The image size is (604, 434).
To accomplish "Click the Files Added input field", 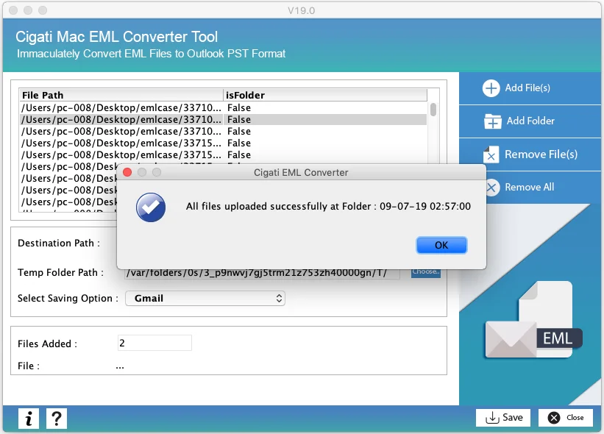I will pos(154,343).
